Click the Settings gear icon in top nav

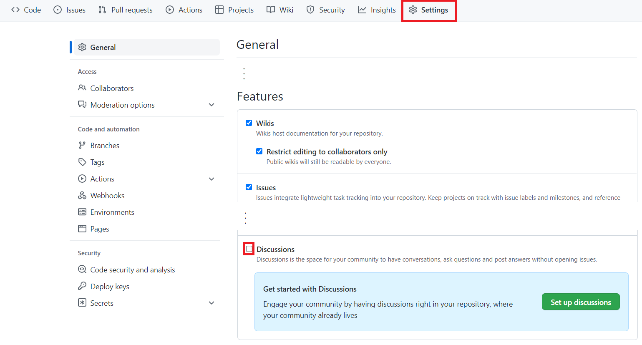(x=413, y=10)
